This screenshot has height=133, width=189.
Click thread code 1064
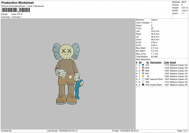pyautogui.click(x=167, y=76)
